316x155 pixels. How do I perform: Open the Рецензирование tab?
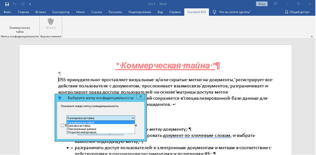pyautogui.click(x=140, y=12)
